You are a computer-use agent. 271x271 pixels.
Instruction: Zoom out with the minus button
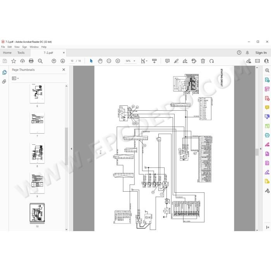pyautogui.click(x=109, y=61)
